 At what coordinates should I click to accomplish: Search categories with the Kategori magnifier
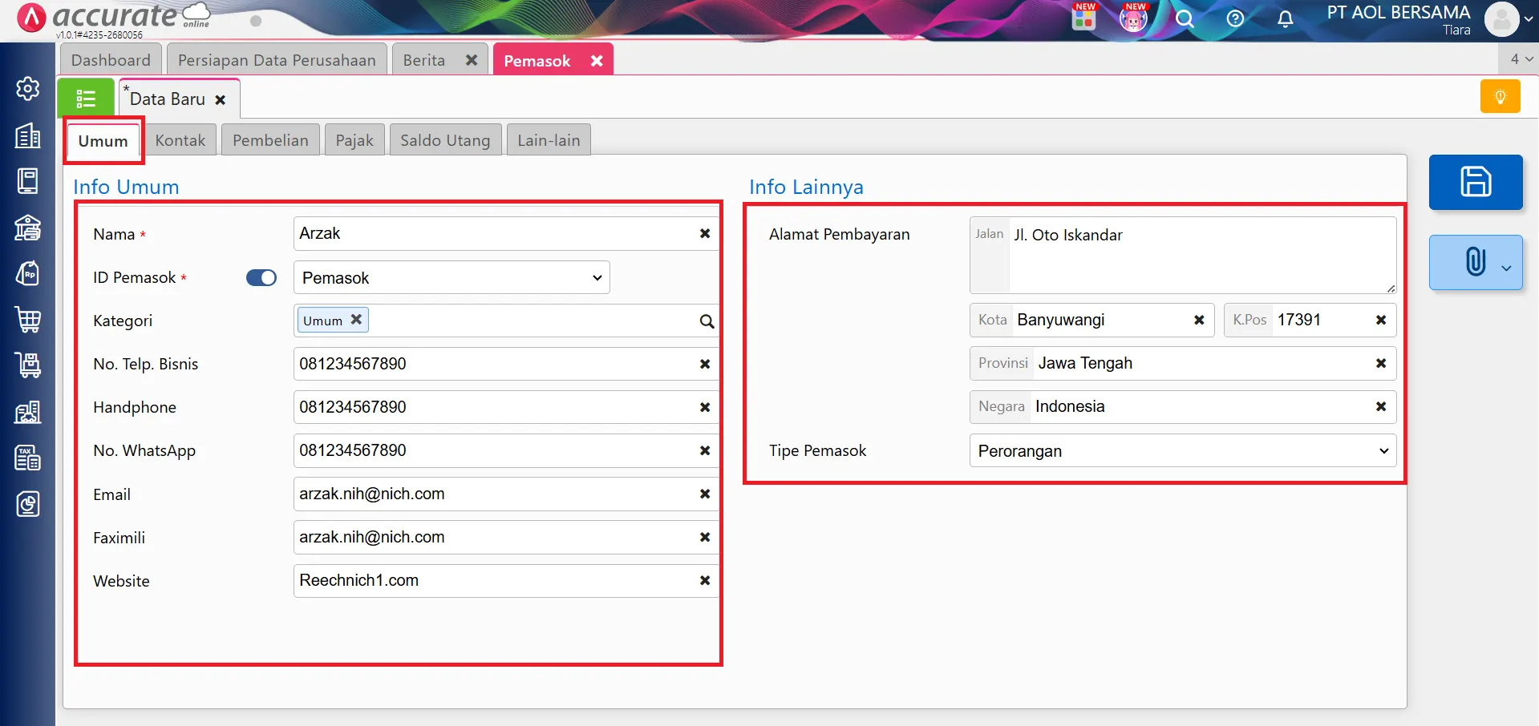[x=707, y=321]
